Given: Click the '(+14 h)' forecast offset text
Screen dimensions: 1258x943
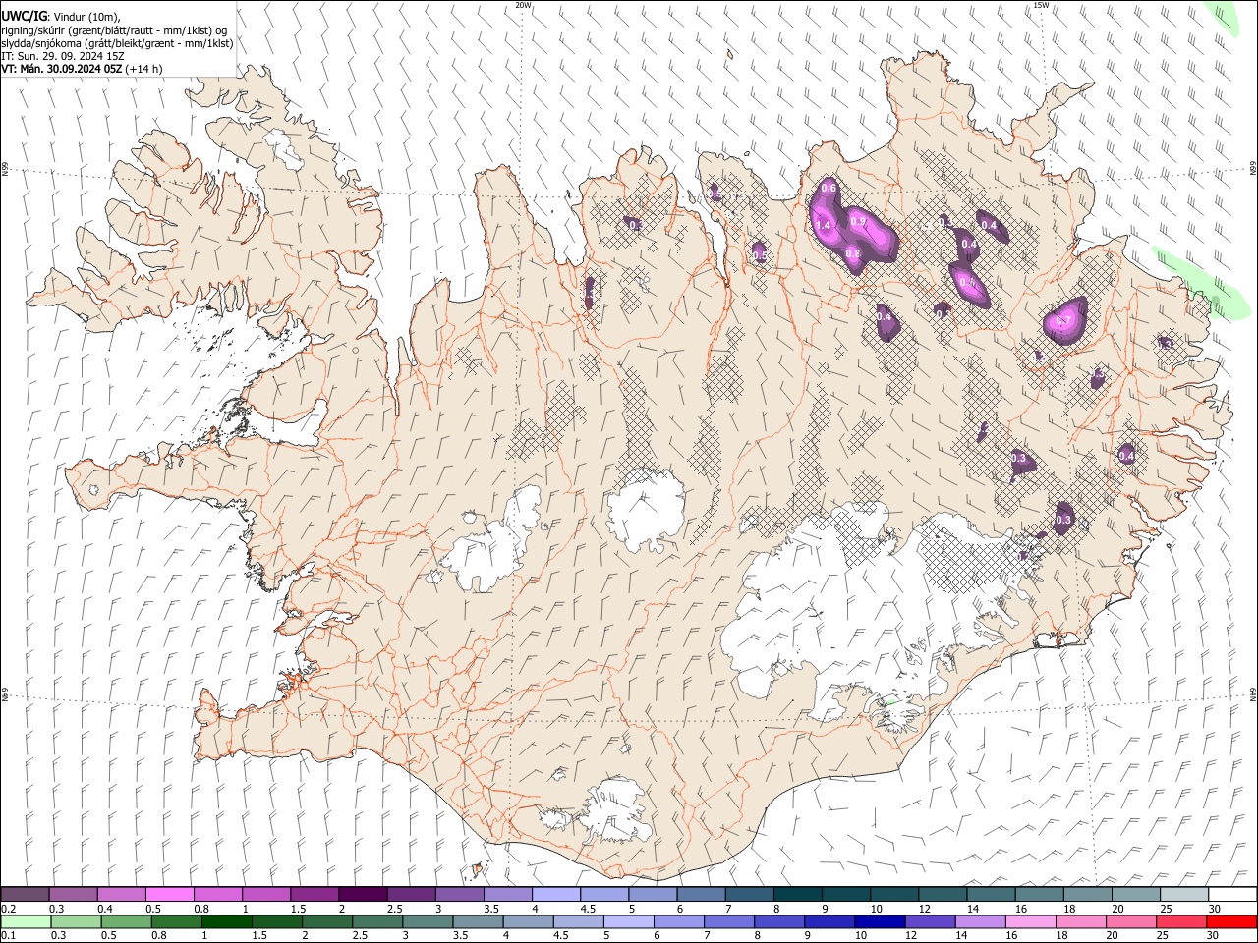Looking at the screenshot, I should pos(144,69).
